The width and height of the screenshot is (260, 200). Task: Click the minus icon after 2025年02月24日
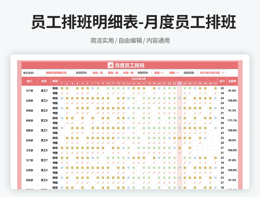tap(223, 73)
